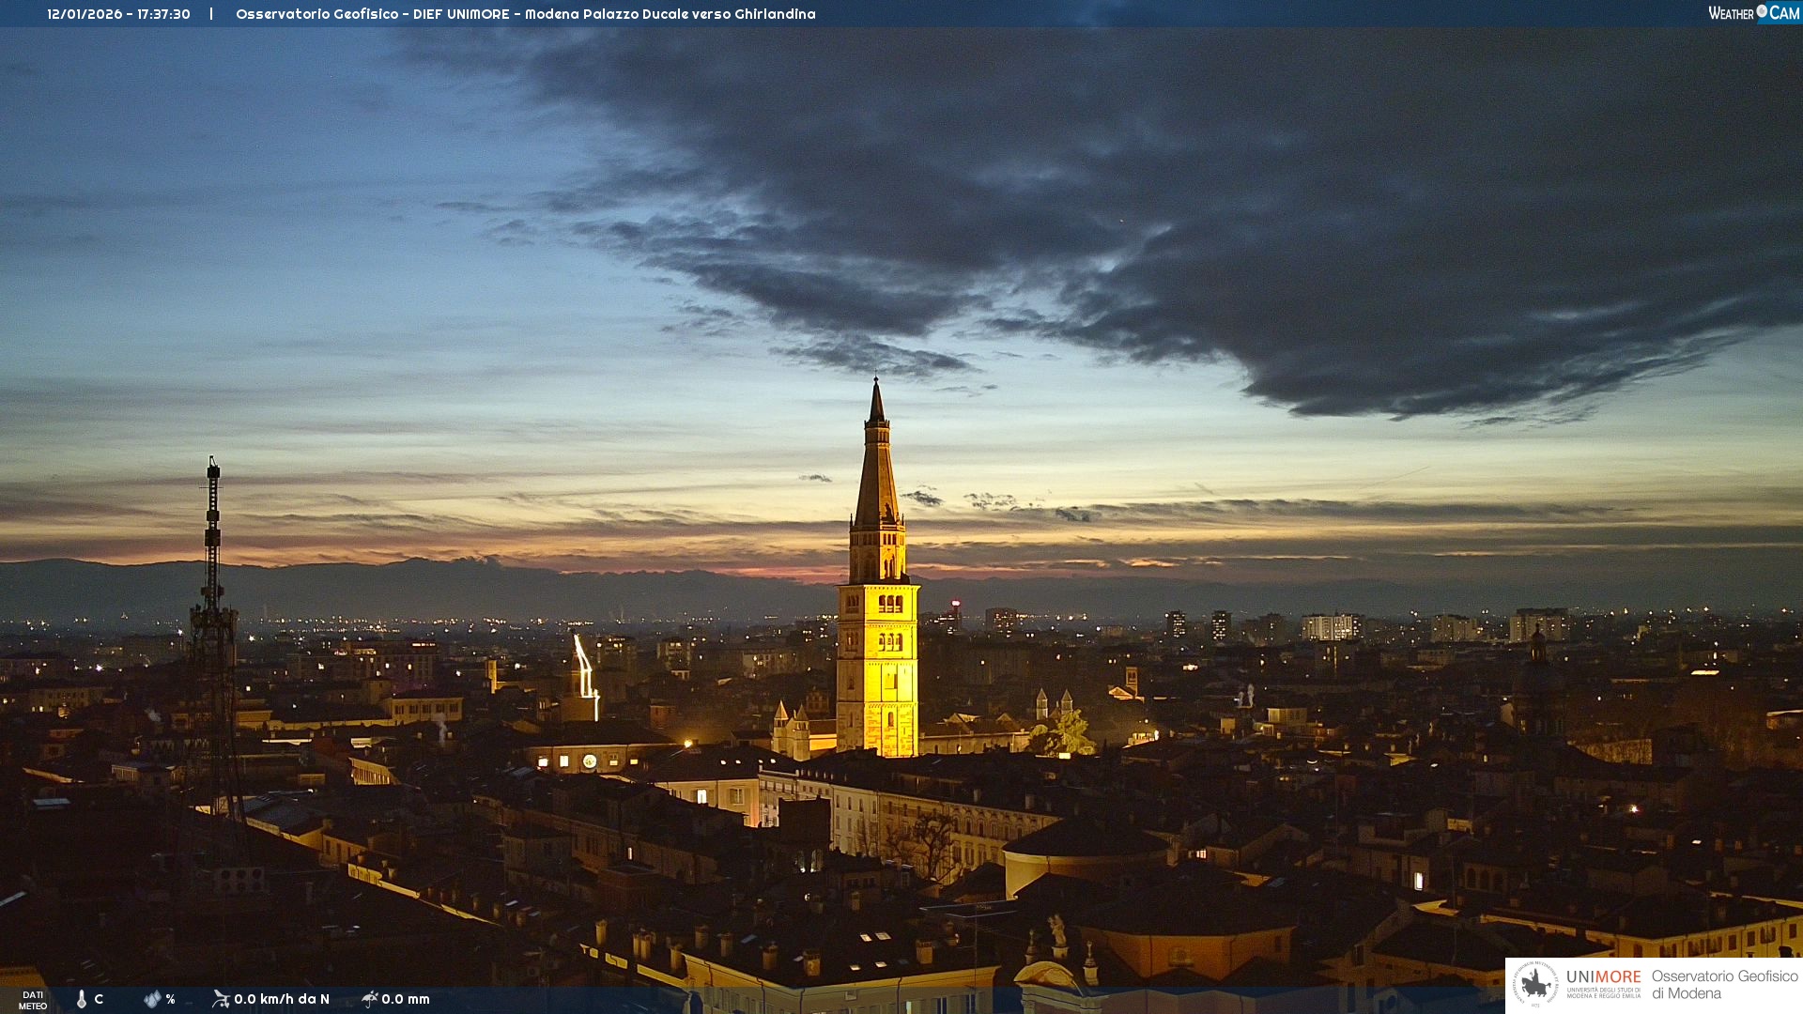Click the wind vane anemometer icon
The image size is (1803, 1014).
click(x=221, y=999)
